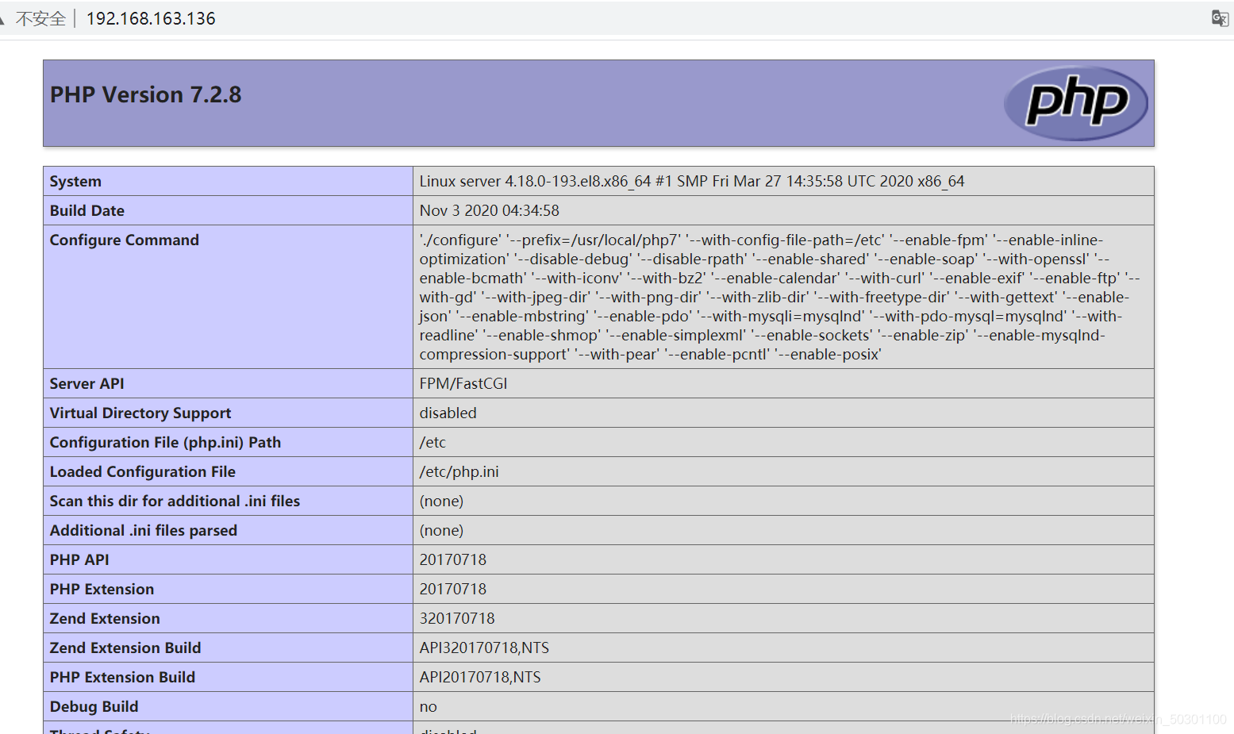Click the 20170718 value in PHP Extension row
This screenshot has height=734, width=1234.
pyautogui.click(x=453, y=589)
